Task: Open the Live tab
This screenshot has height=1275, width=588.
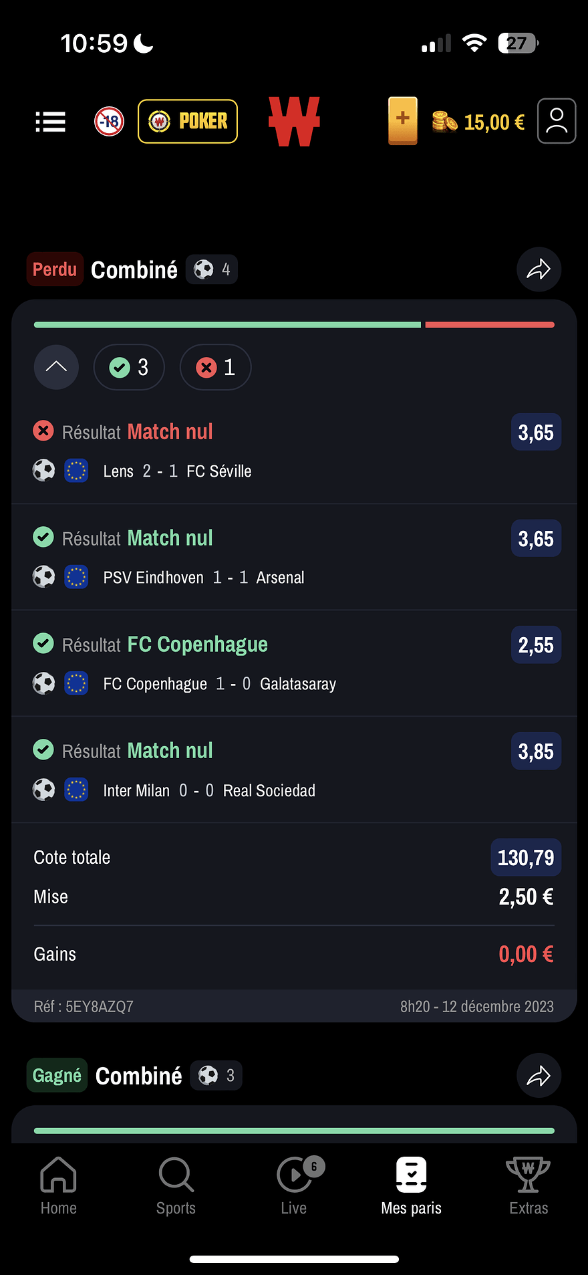Action: coord(294,1186)
